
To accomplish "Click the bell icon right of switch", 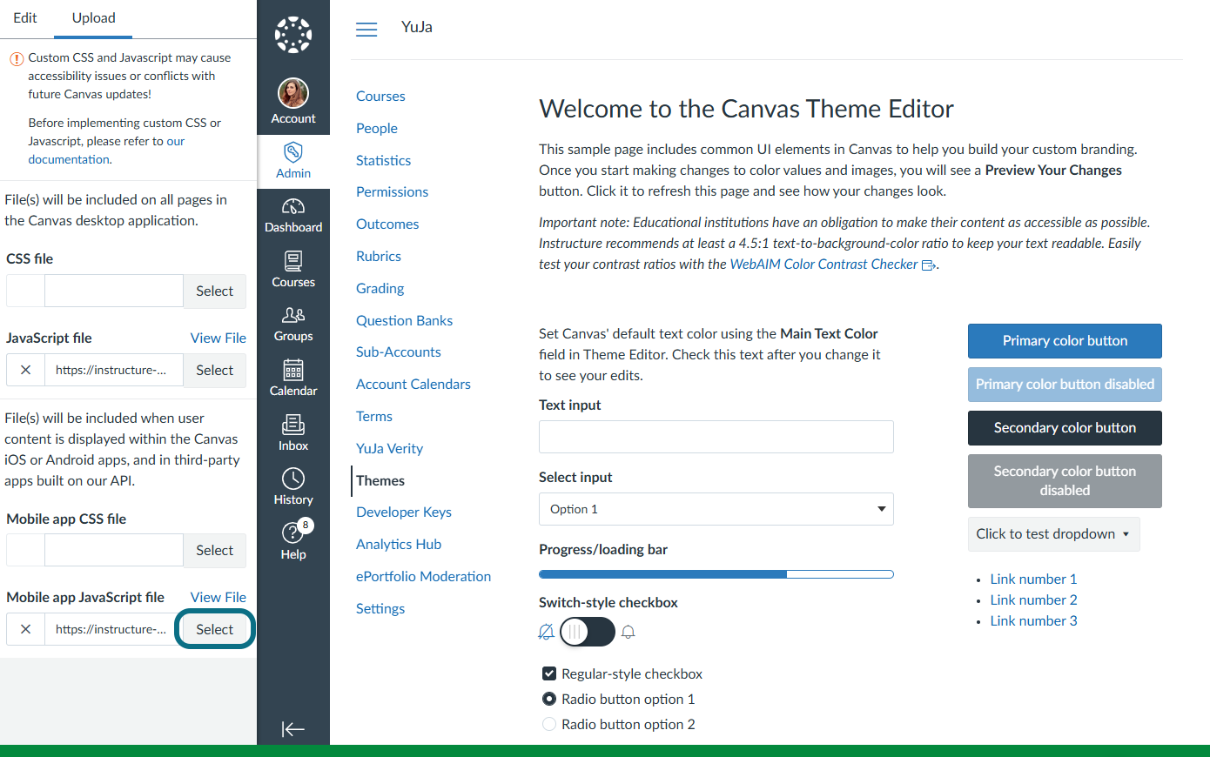I will pos(629,632).
